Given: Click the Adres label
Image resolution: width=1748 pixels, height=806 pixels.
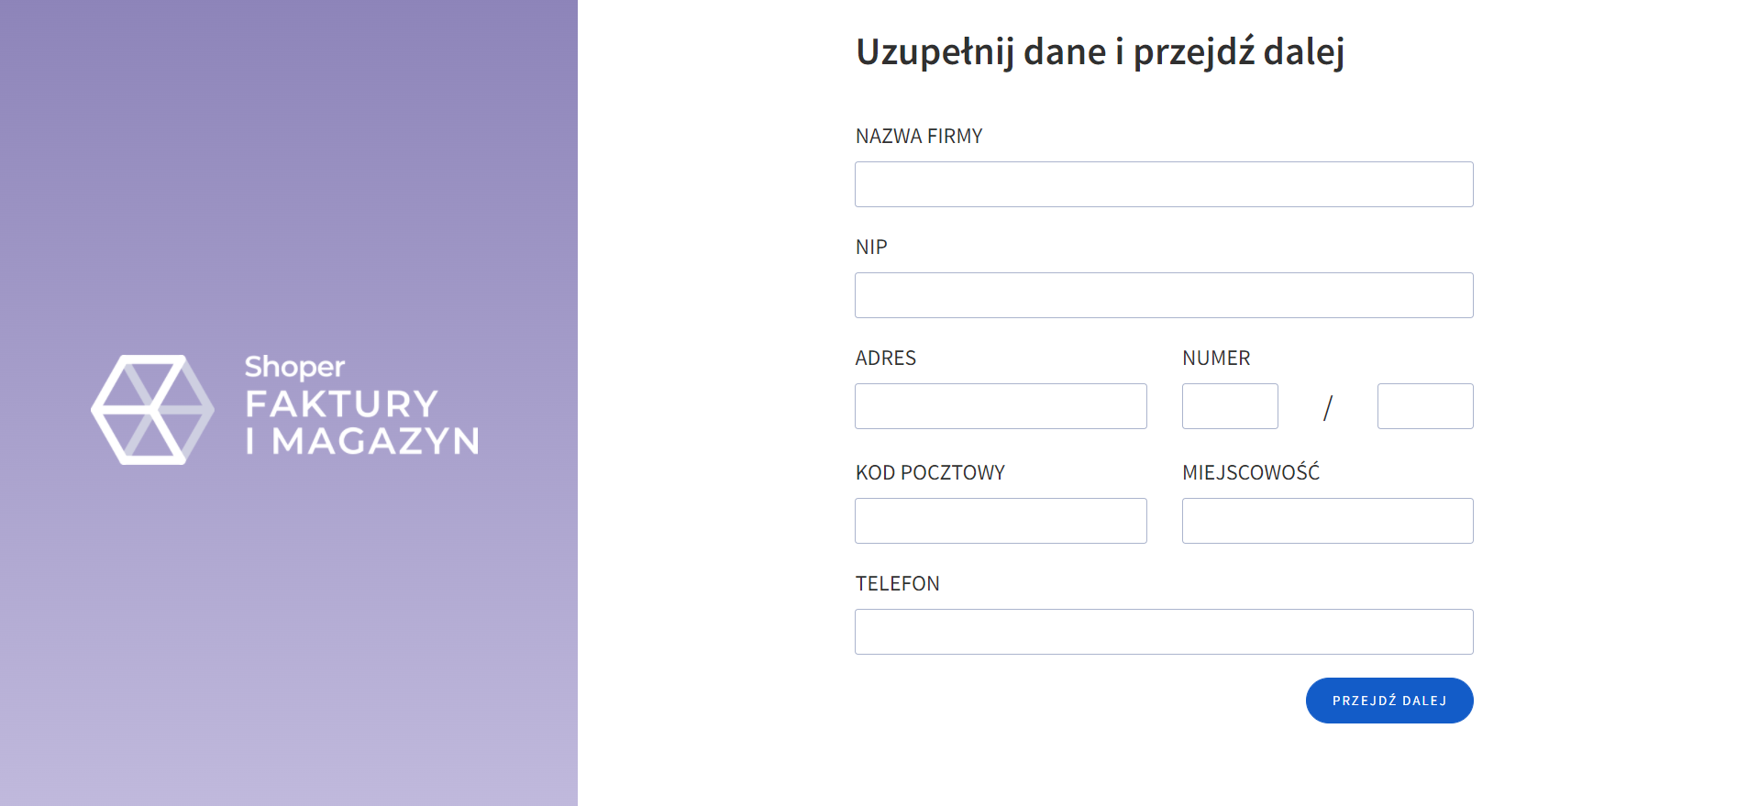Looking at the screenshot, I should (886, 359).
